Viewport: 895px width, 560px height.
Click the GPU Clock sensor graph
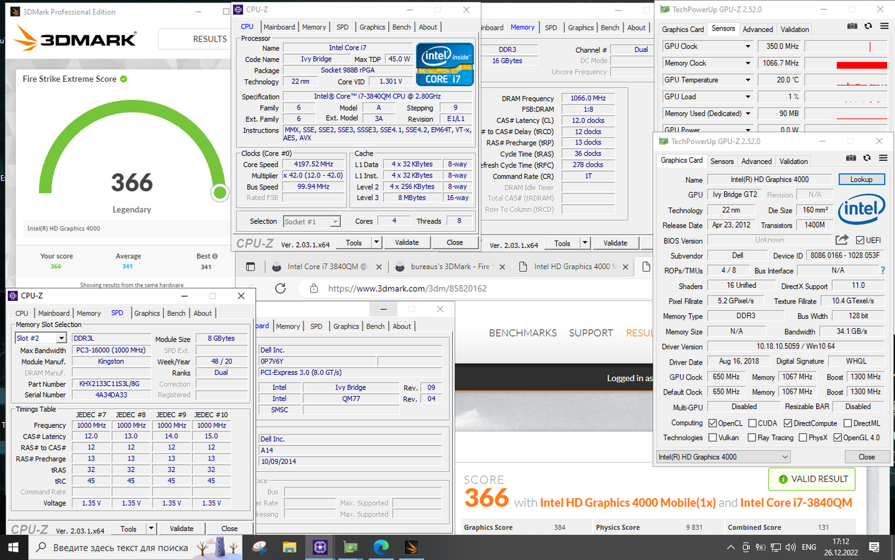pyautogui.click(x=846, y=46)
